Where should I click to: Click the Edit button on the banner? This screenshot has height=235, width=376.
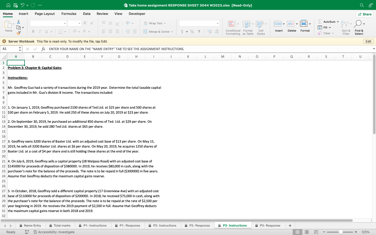(x=368, y=41)
